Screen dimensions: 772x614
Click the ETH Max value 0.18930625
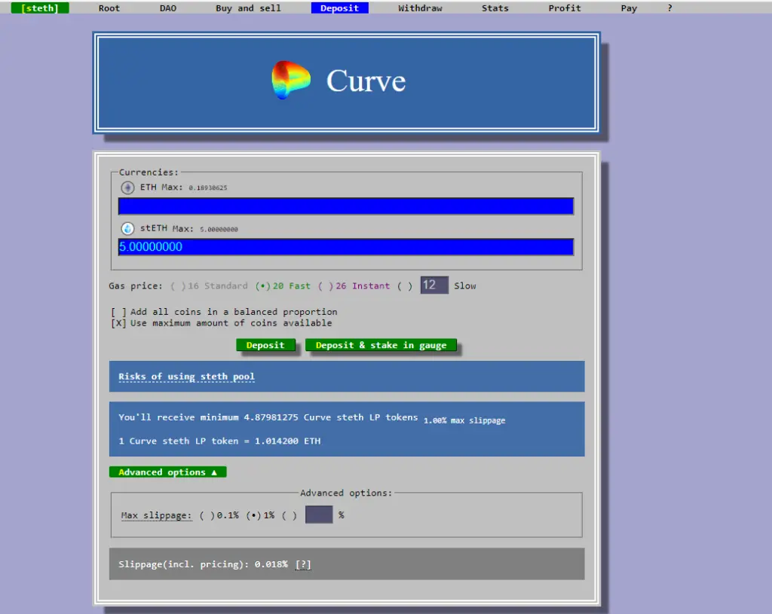click(x=208, y=188)
